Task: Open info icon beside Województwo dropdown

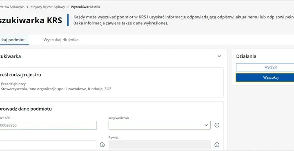Action: pyautogui.click(x=217, y=125)
